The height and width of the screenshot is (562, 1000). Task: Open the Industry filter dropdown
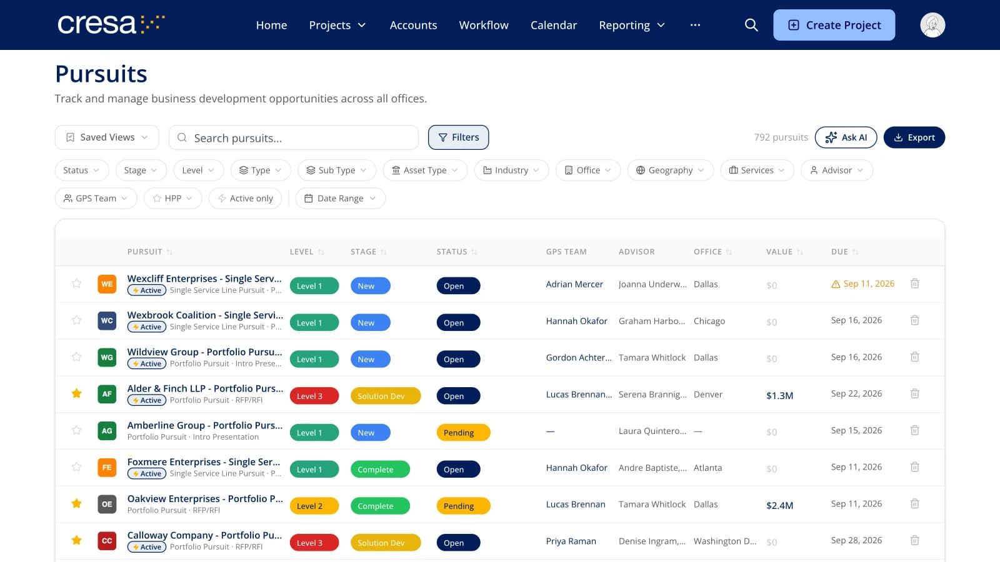click(511, 170)
